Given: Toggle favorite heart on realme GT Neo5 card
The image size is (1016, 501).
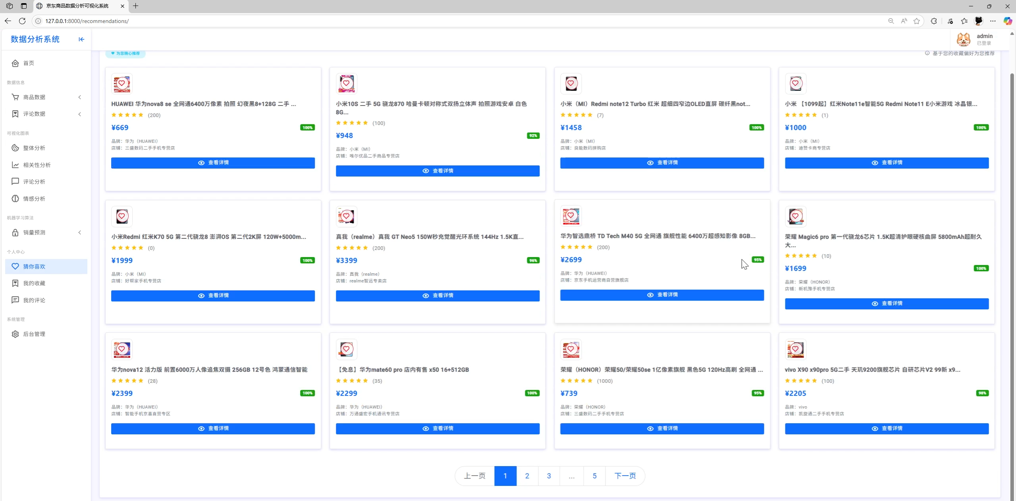Looking at the screenshot, I should [x=346, y=216].
